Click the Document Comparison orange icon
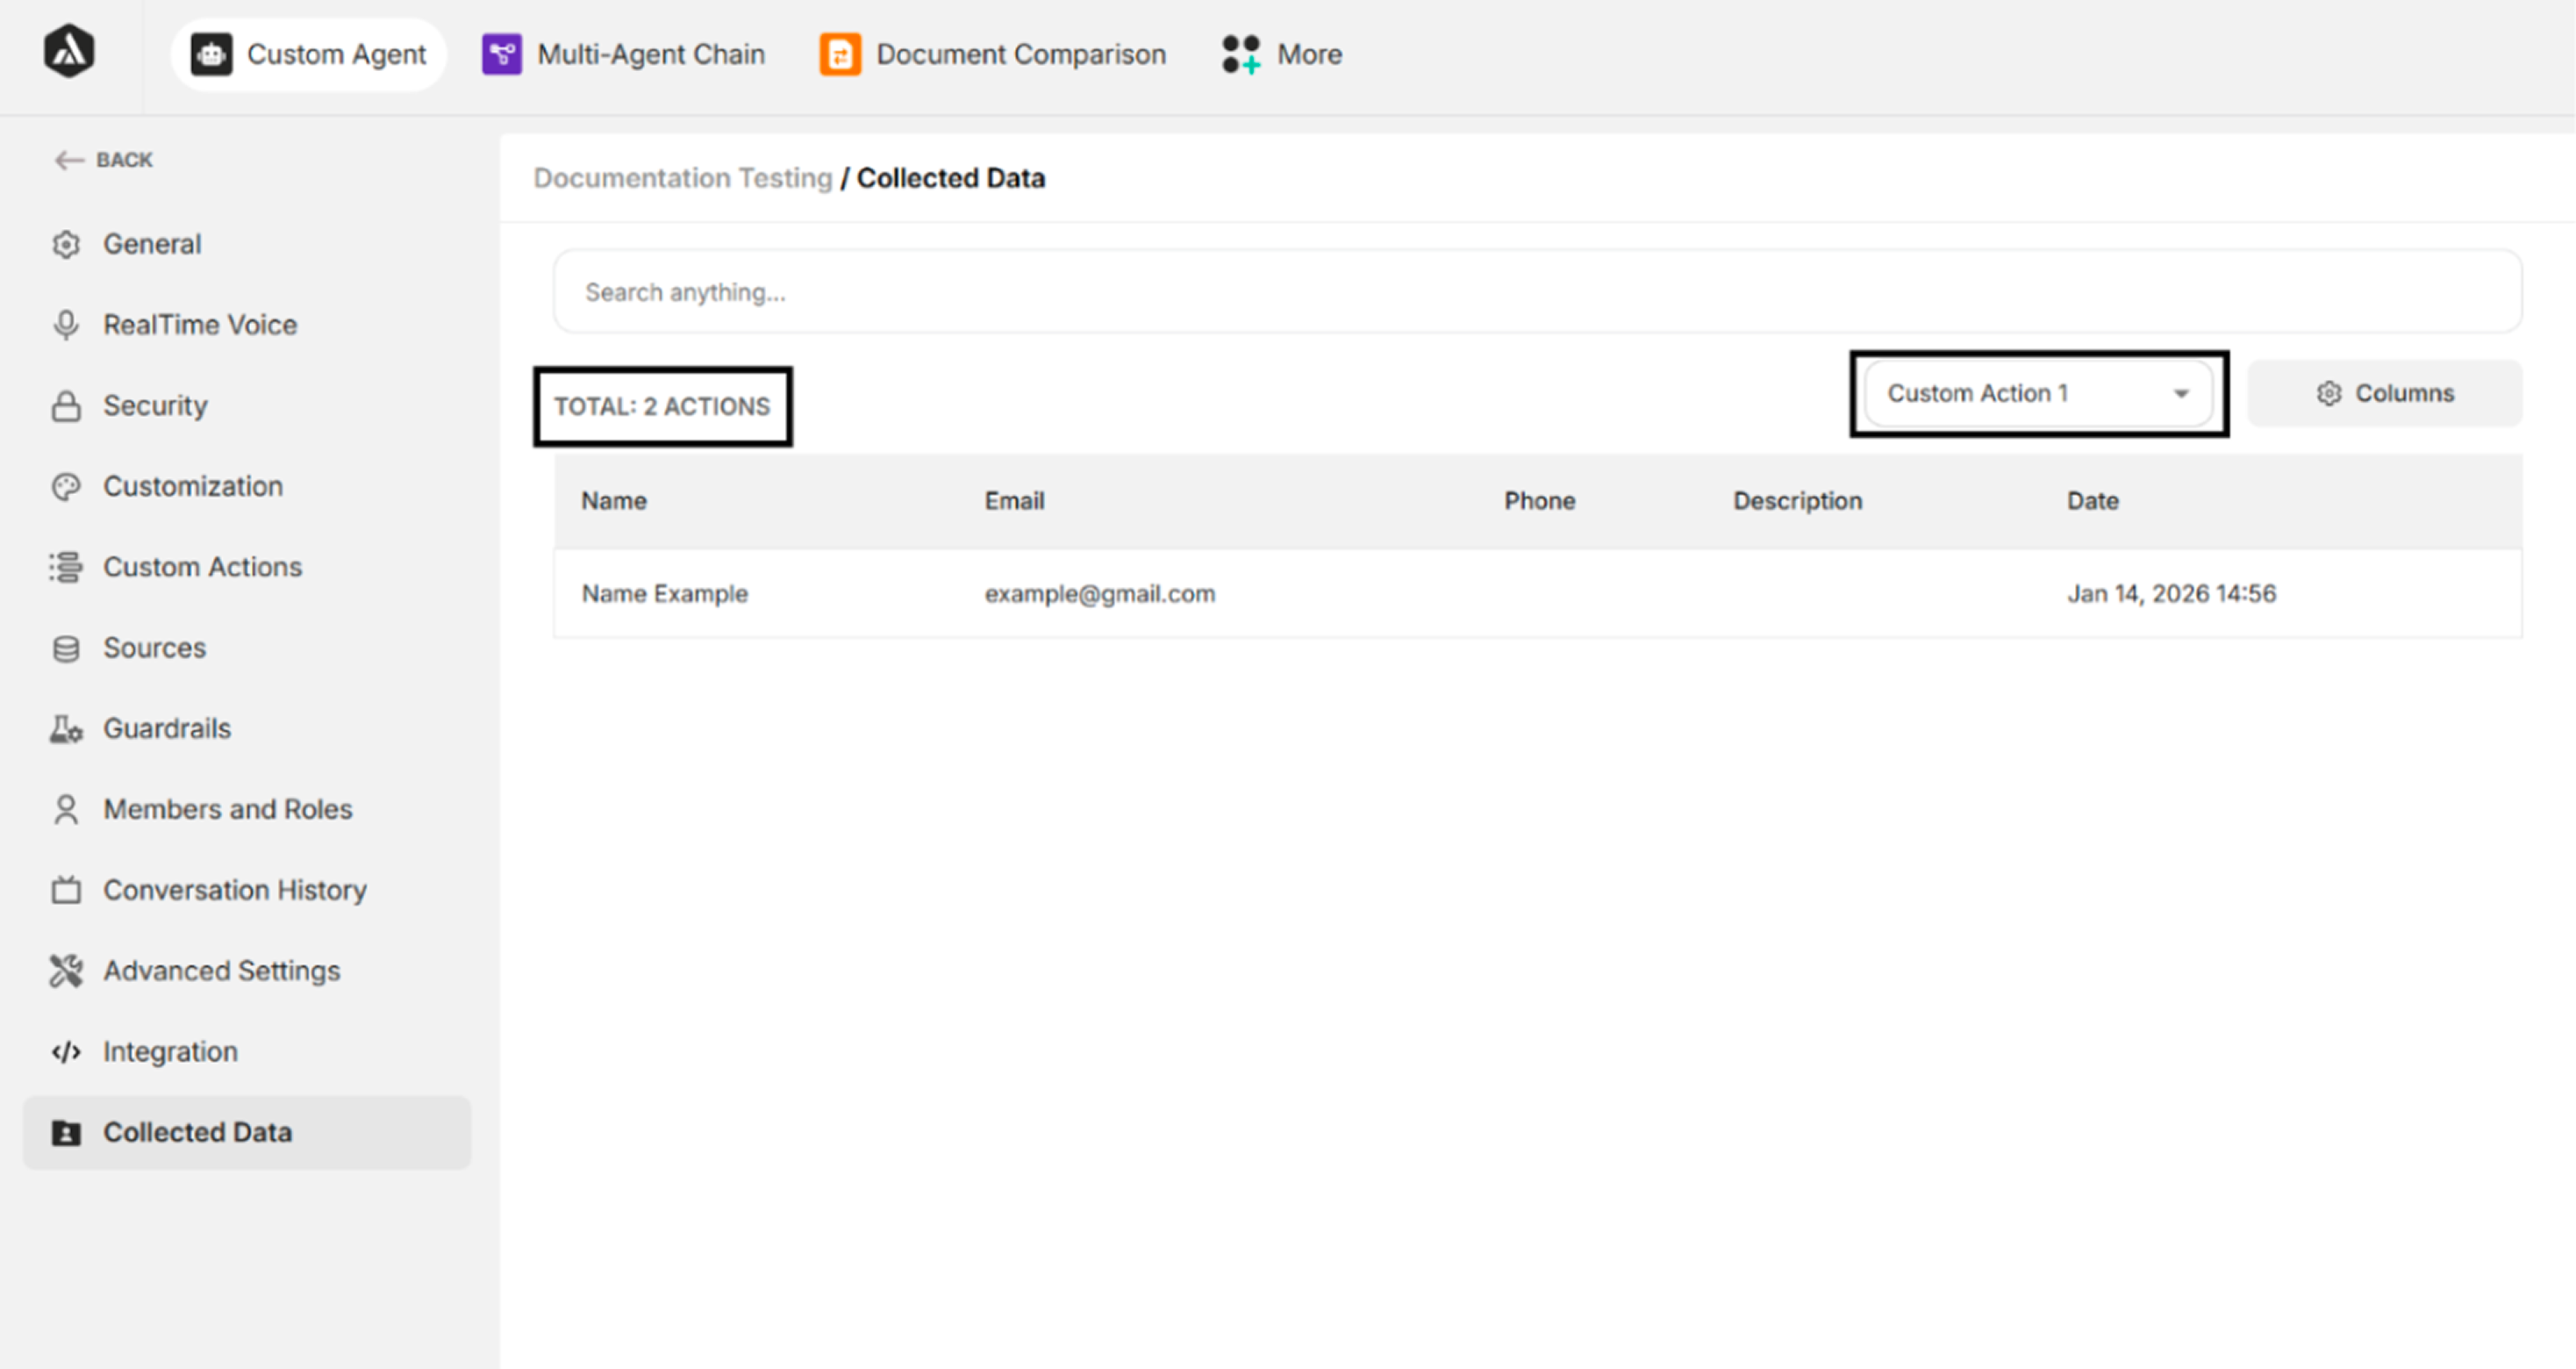 tap(840, 54)
